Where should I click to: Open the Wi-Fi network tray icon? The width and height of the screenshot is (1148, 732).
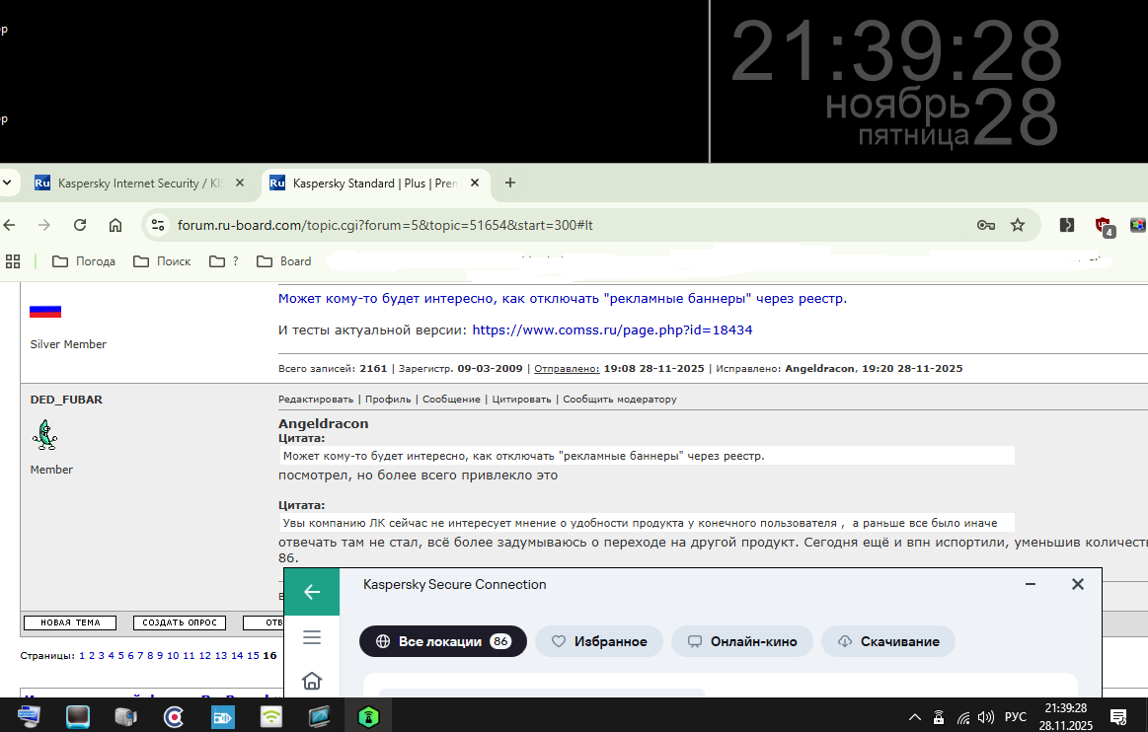click(x=963, y=717)
